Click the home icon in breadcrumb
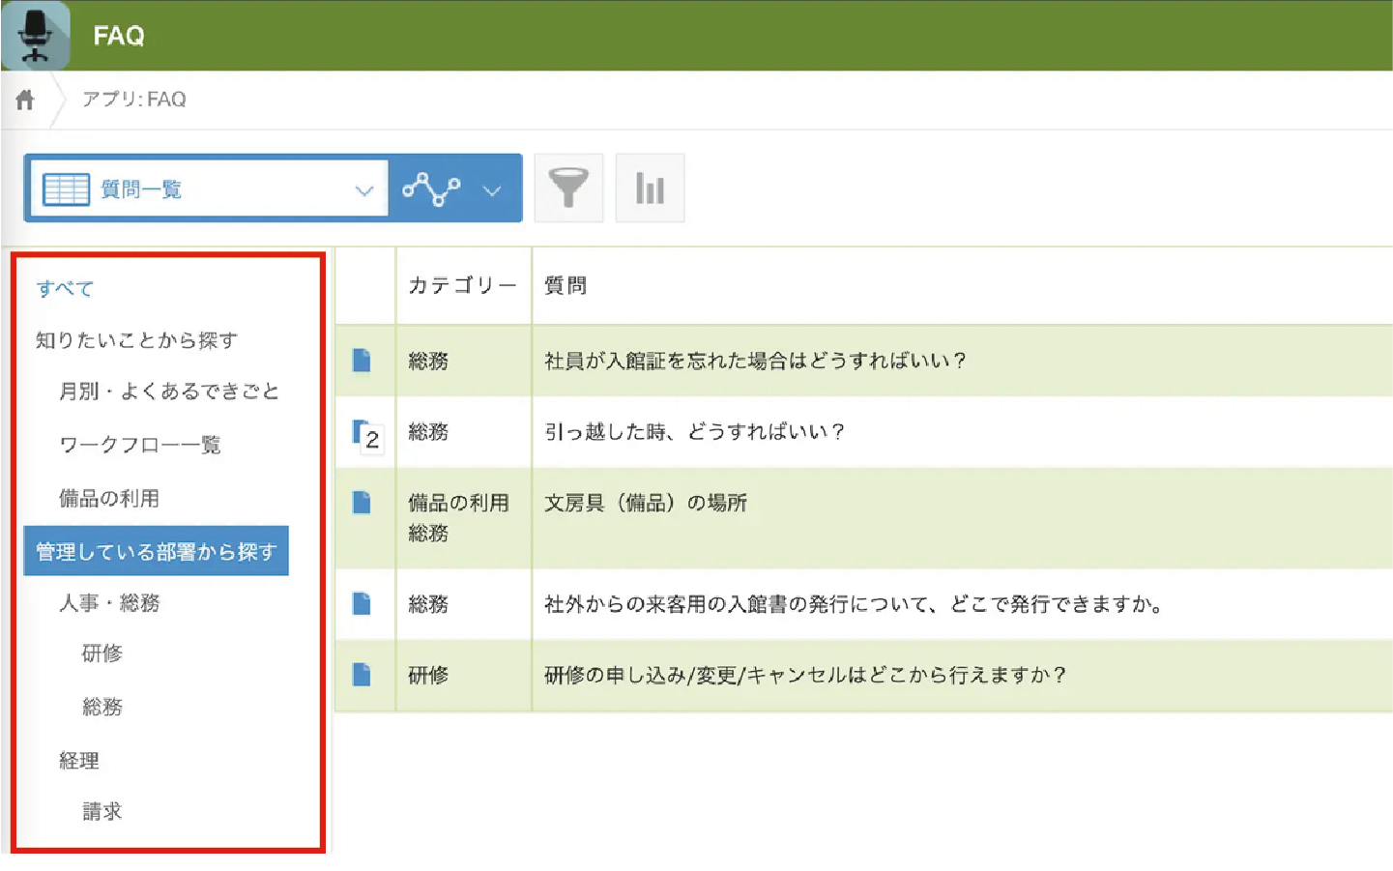Viewport: 1393px width, 871px height. click(x=25, y=100)
